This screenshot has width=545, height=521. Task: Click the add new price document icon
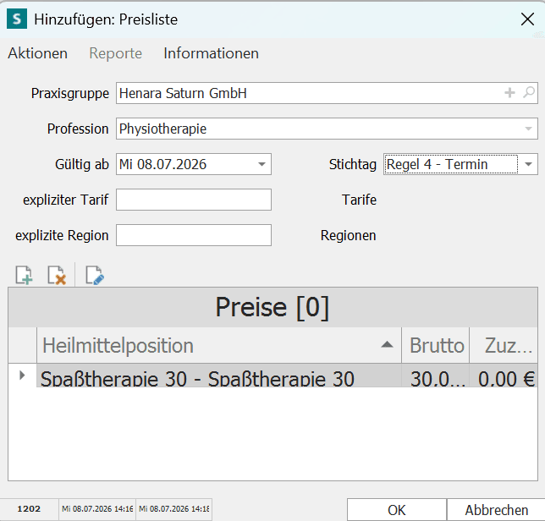[x=24, y=276]
